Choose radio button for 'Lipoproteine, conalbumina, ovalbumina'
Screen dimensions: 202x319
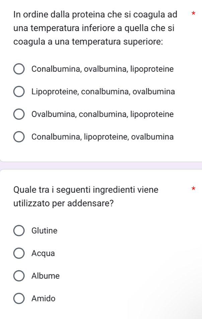click(x=19, y=92)
